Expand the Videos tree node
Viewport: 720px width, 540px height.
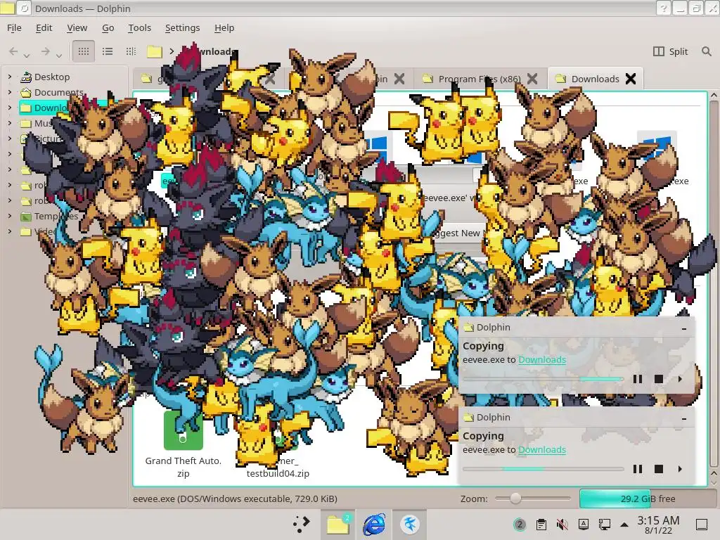10,231
